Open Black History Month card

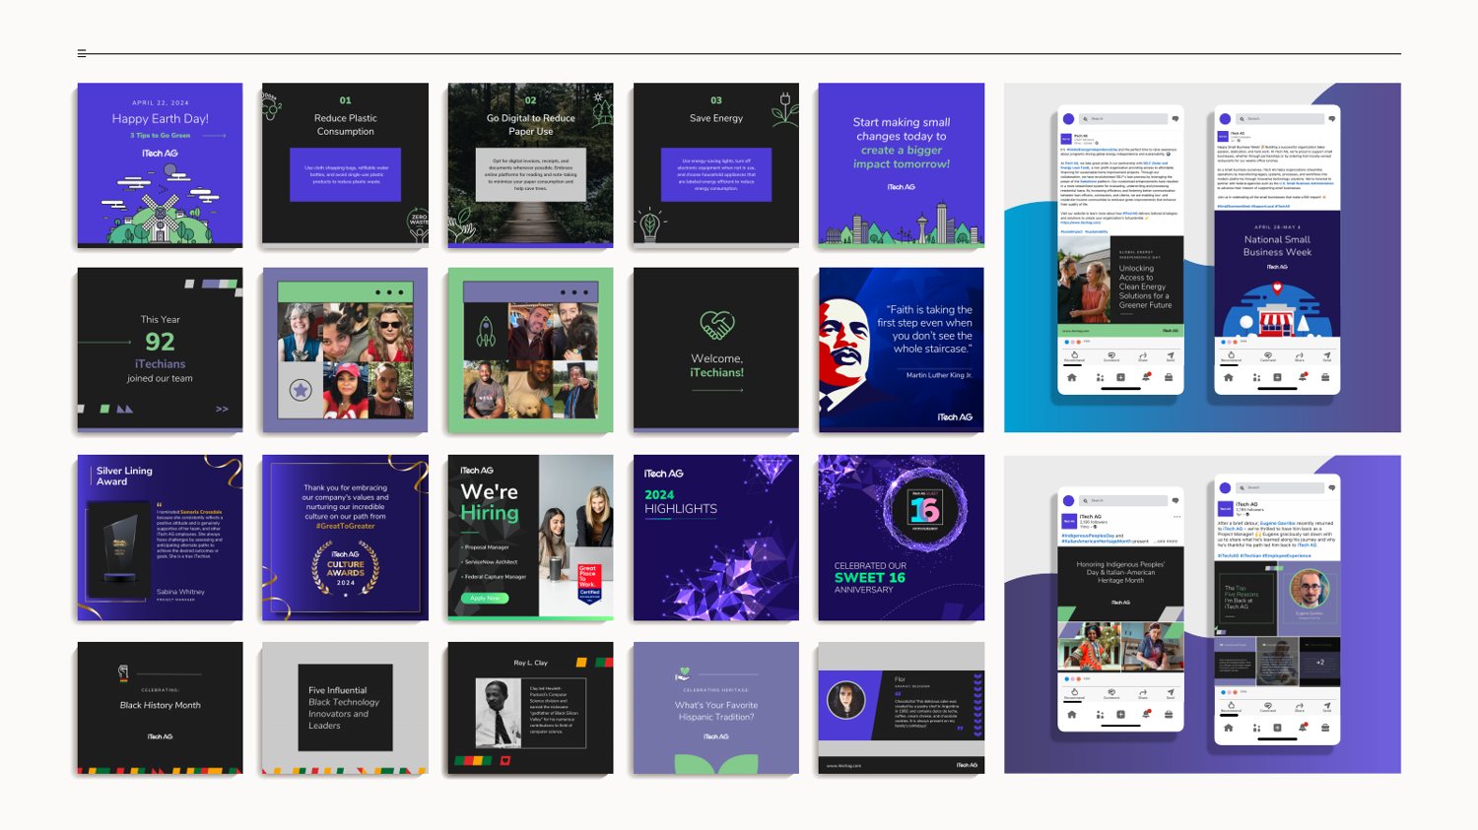click(160, 708)
